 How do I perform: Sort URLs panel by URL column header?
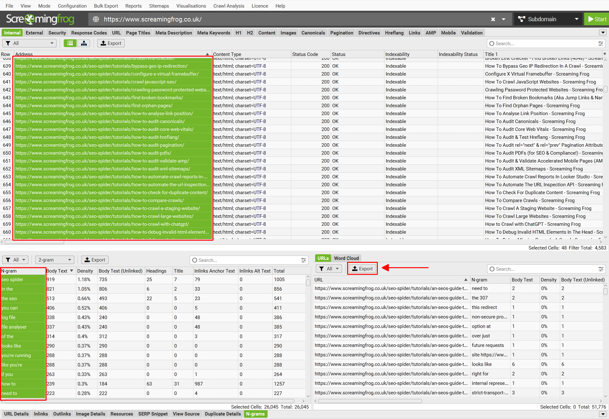(391, 280)
